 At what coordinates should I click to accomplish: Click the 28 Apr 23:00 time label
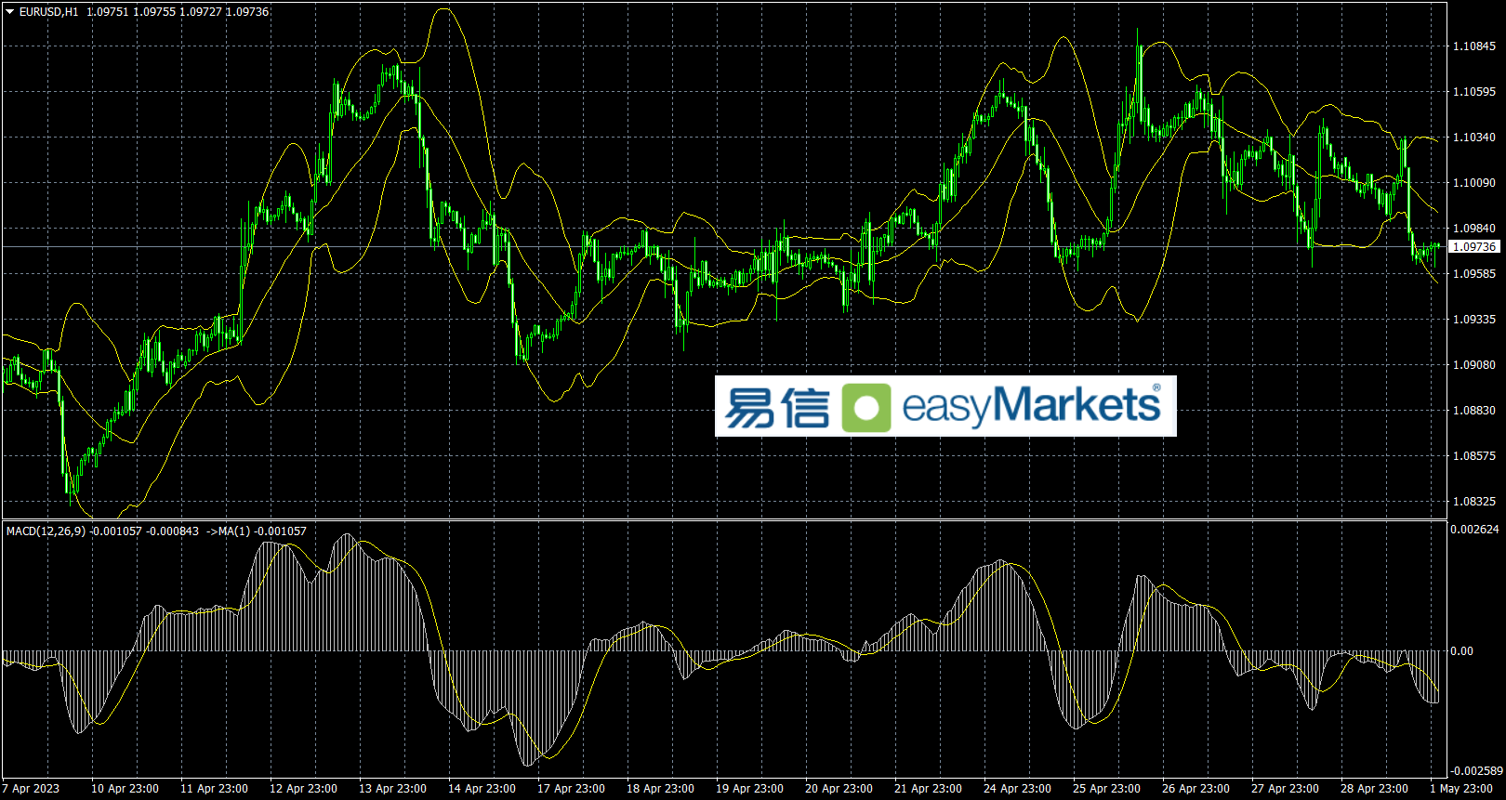1374,789
